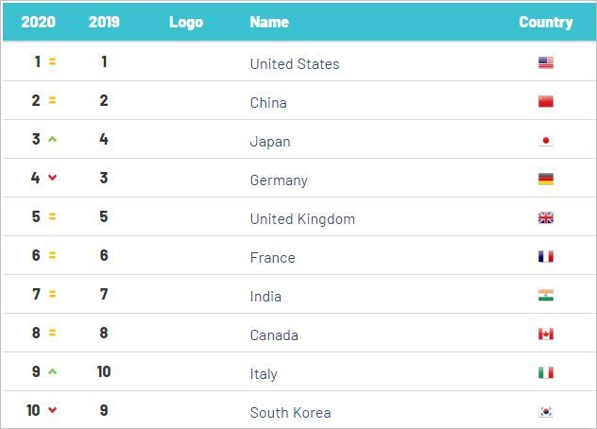Screen dimensions: 597x429
Task: Sort table by the 2019 column header
Action: coord(104,22)
